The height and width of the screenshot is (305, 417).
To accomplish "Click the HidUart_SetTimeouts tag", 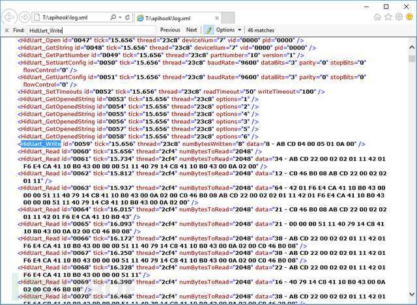I will click(51, 92).
